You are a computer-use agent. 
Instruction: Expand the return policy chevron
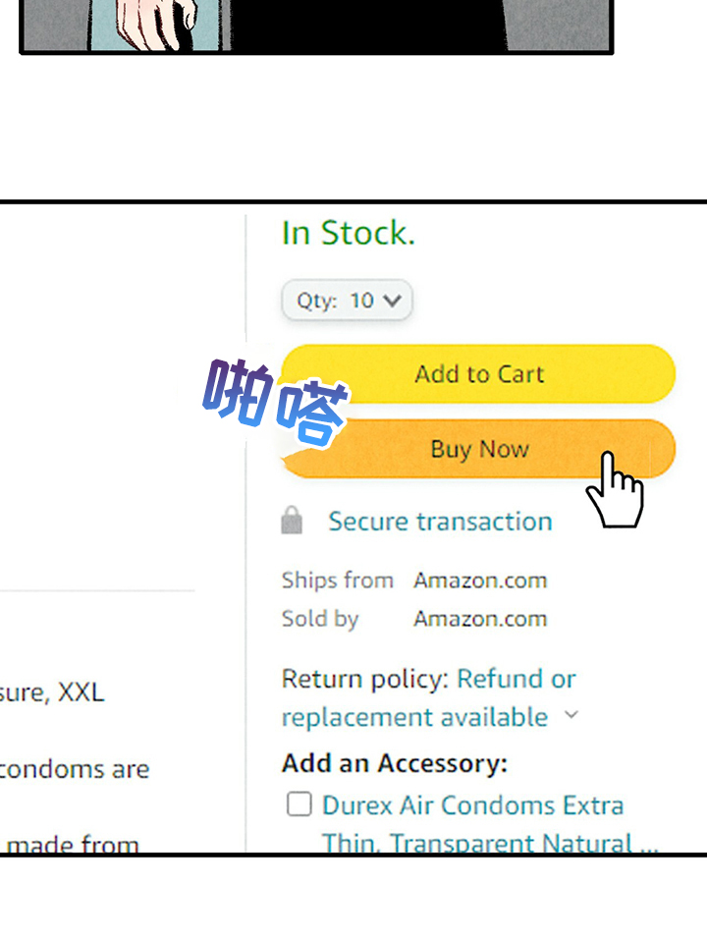pyautogui.click(x=571, y=716)
